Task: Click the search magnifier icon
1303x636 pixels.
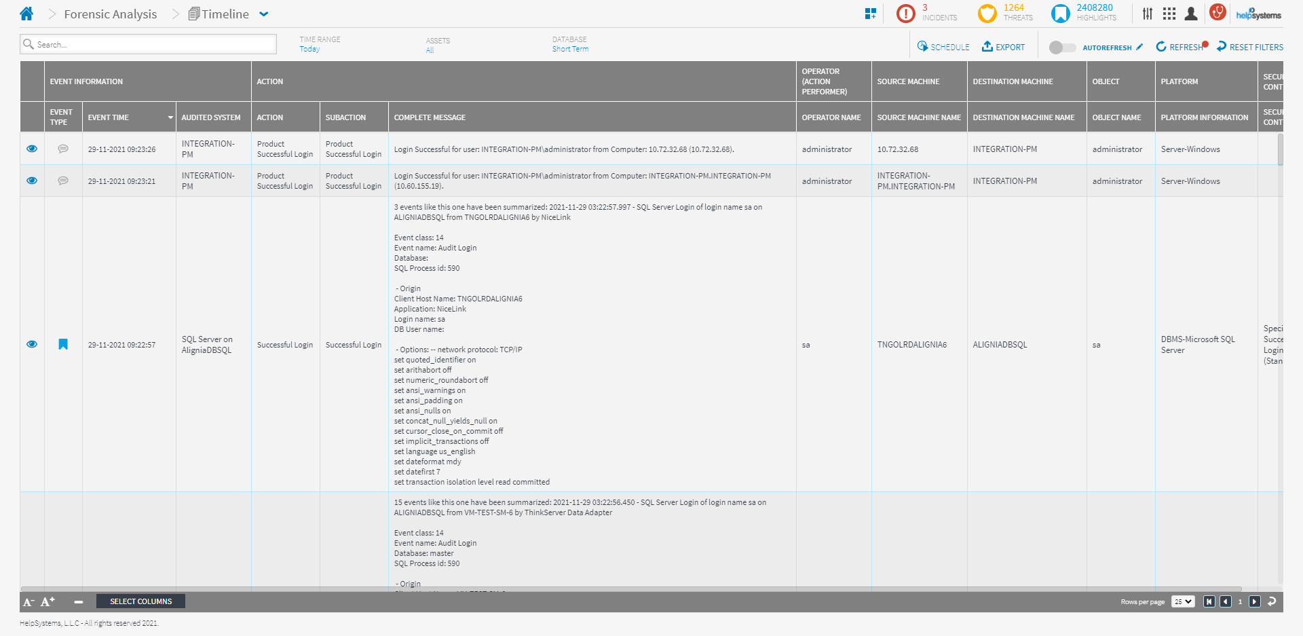Action: click(29, 44)
